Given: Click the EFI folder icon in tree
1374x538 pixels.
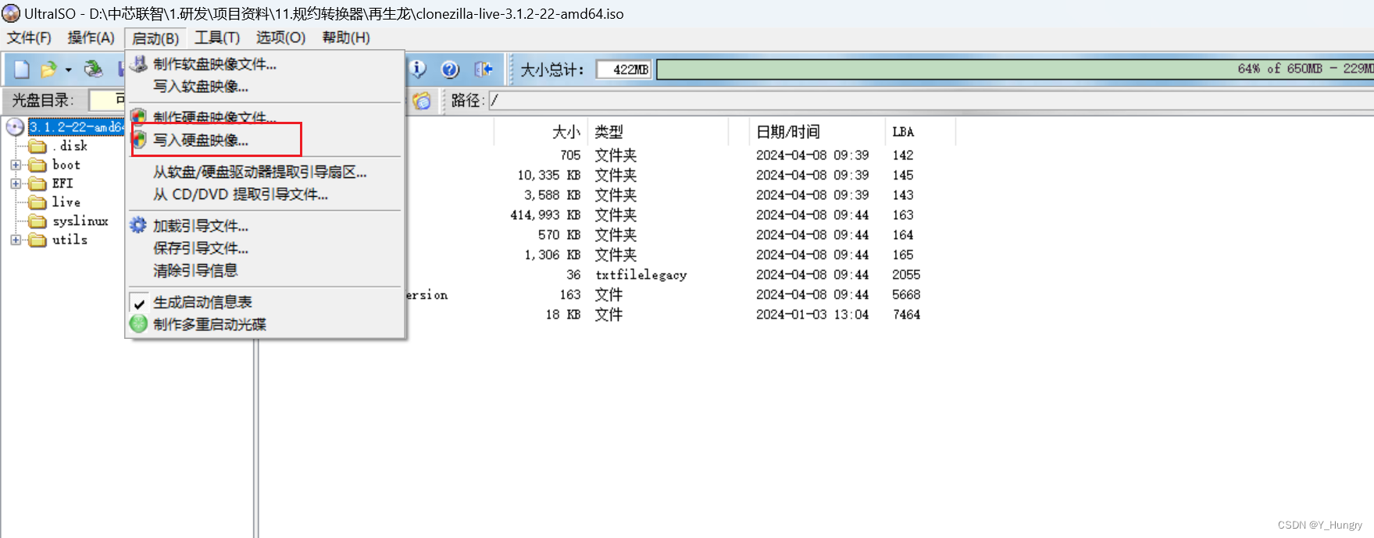Looking at the screenshot, I should 37,183.
